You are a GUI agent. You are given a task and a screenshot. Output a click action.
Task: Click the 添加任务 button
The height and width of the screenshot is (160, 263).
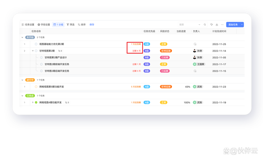tap(233, 25)
